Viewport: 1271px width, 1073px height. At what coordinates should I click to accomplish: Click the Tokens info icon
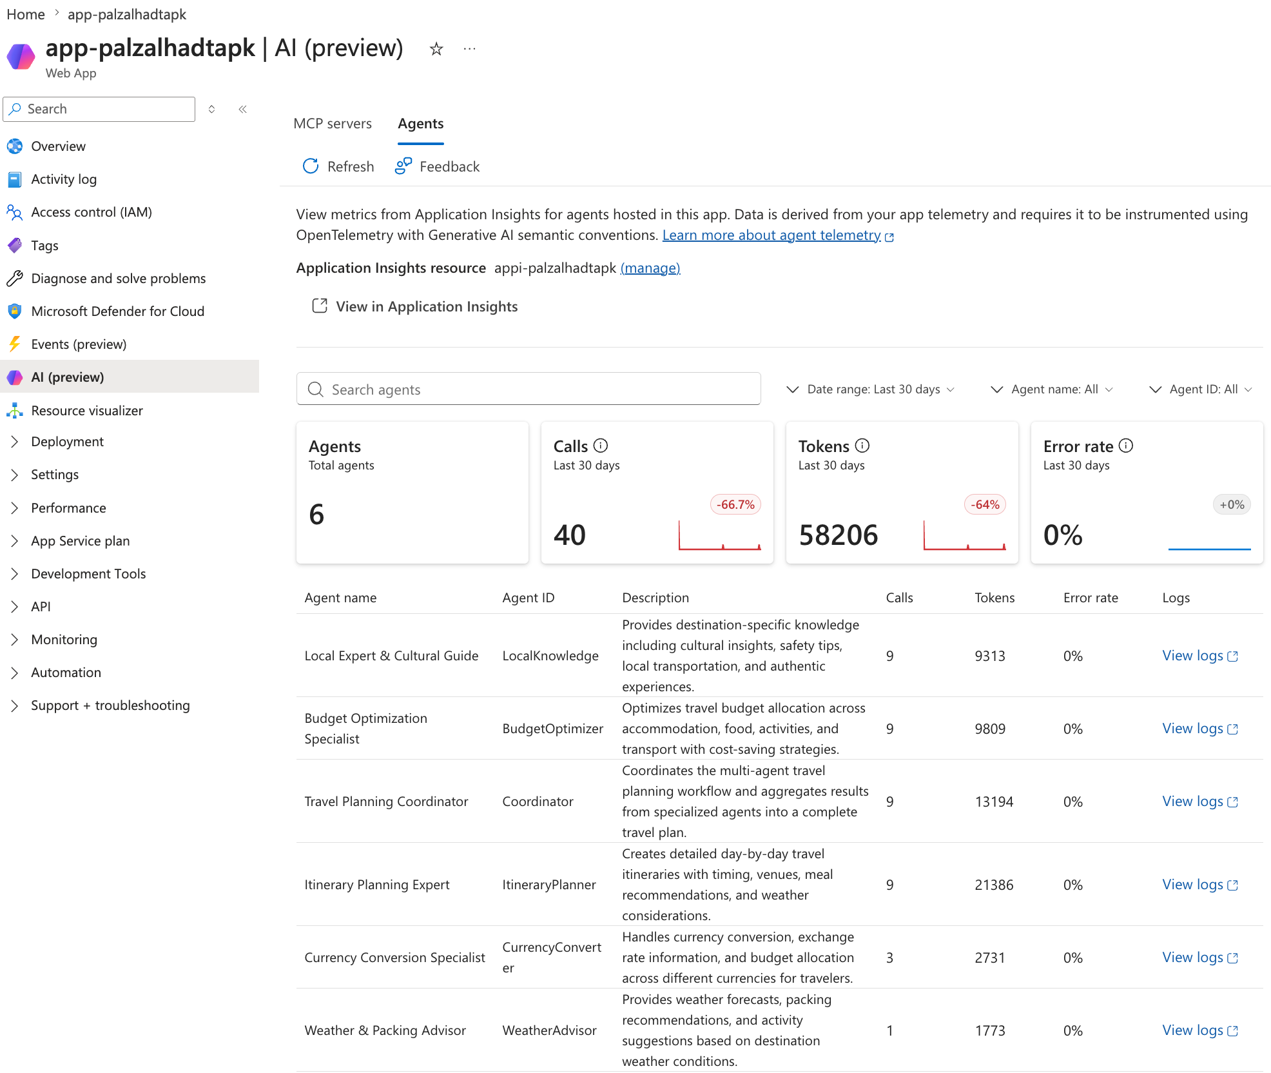click(862, 446)
